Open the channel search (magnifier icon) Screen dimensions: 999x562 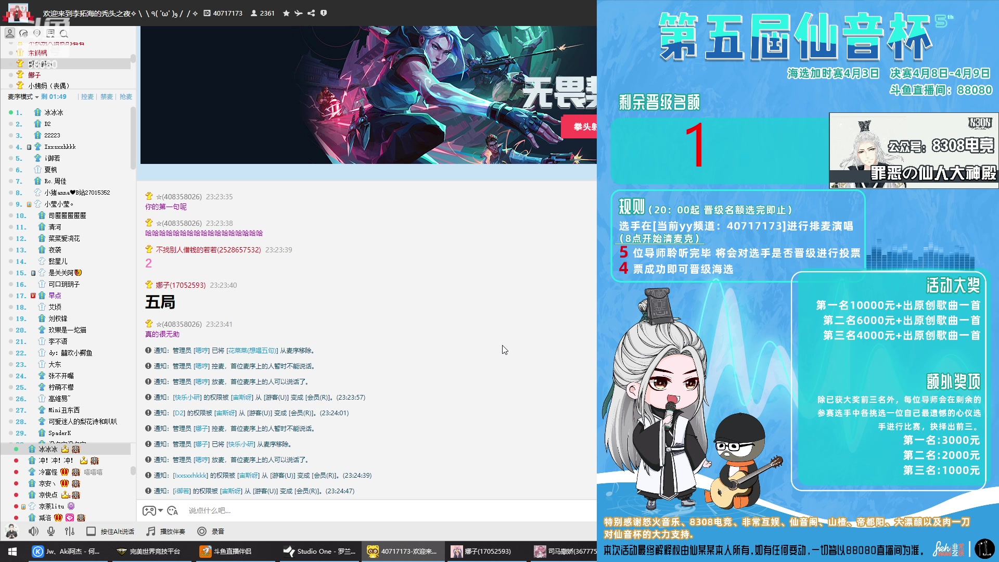tap(64, 33)
